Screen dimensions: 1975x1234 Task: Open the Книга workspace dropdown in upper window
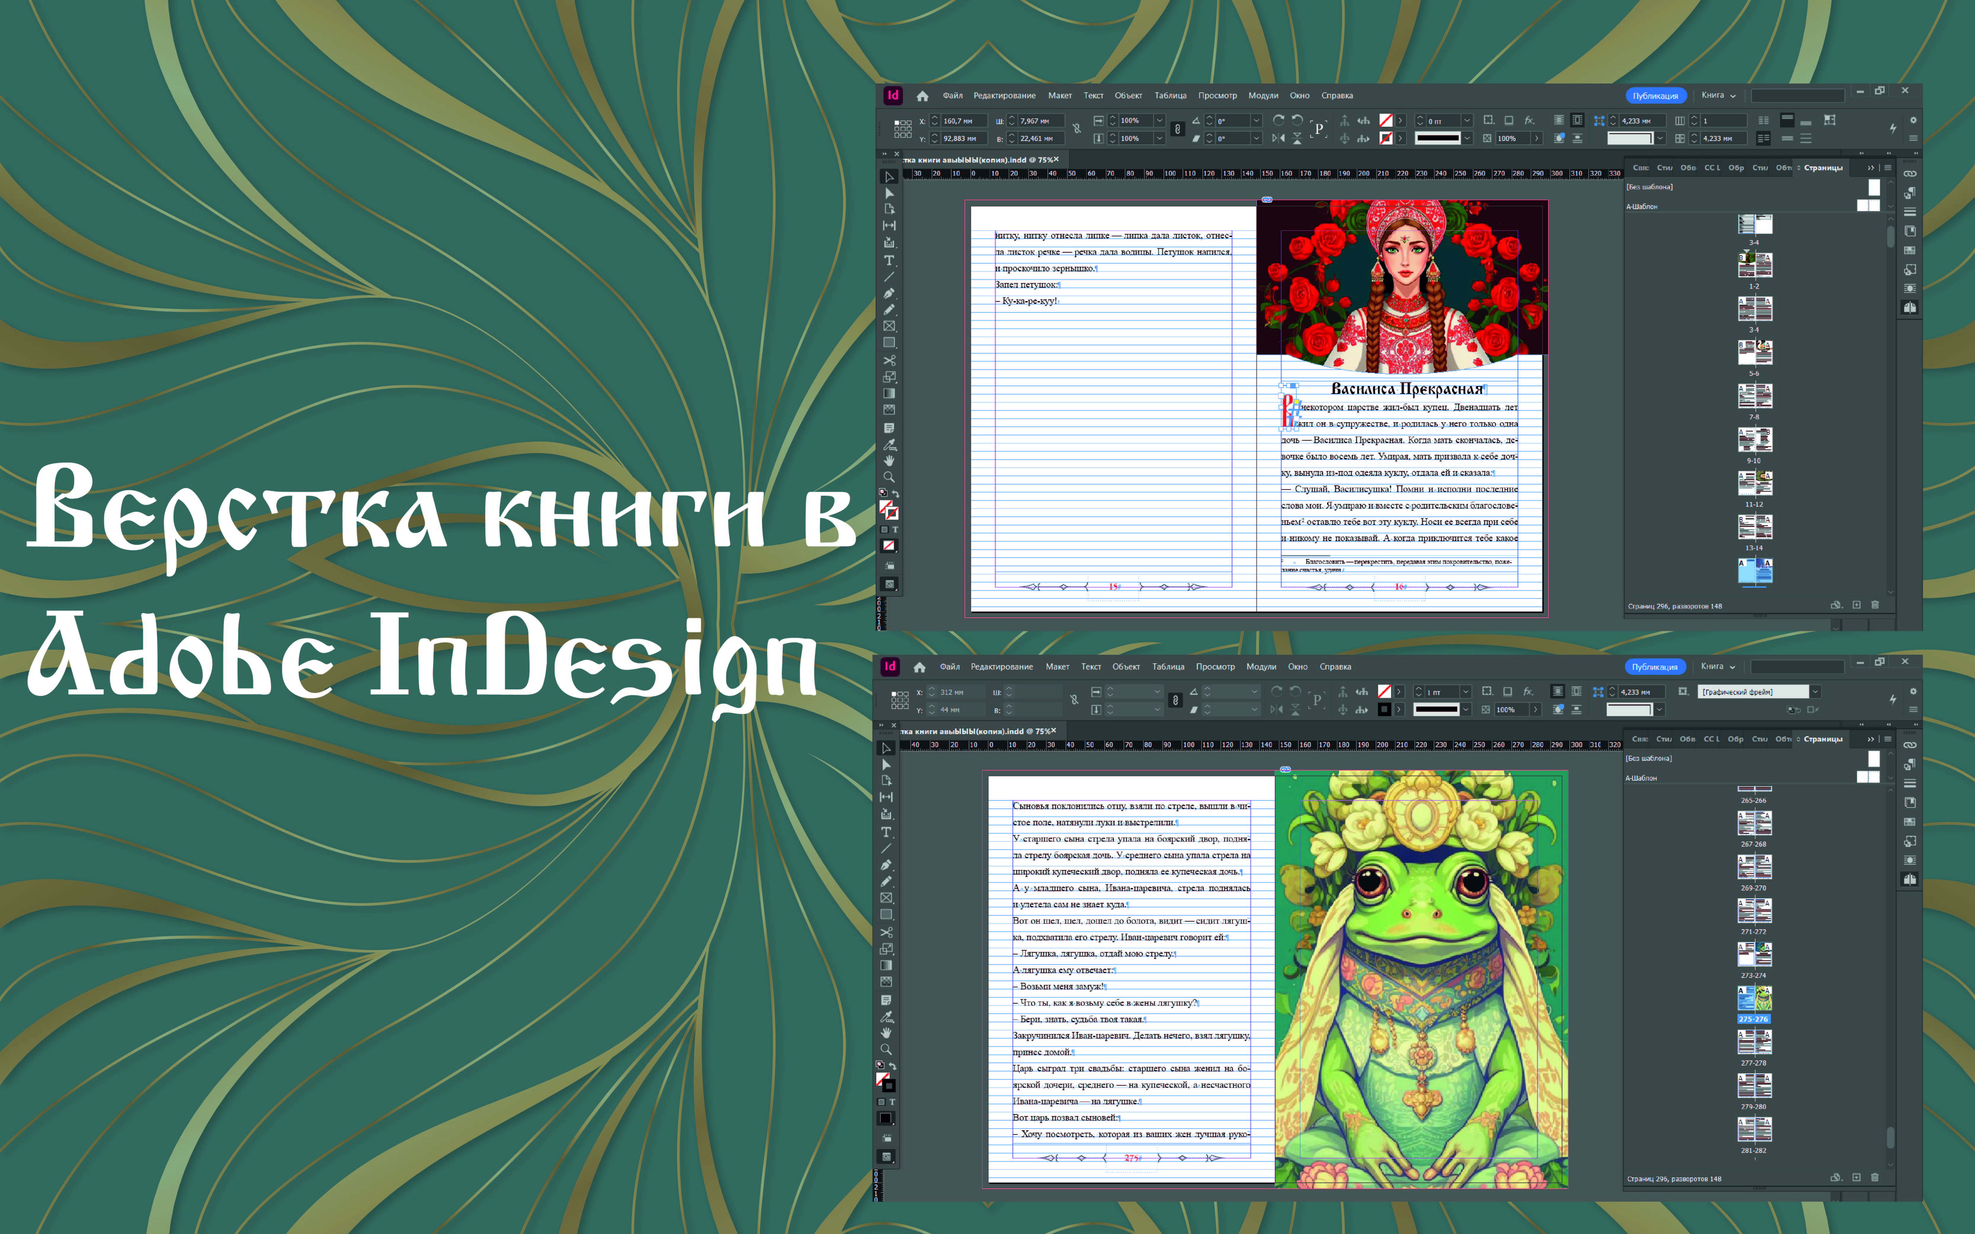click(1718, 95)
